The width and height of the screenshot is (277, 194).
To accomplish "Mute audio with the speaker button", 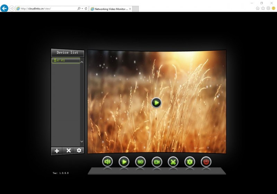I will [107, 161].
